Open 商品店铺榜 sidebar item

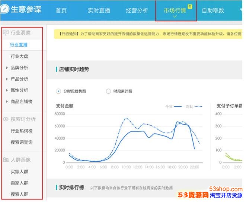point(22,102)
